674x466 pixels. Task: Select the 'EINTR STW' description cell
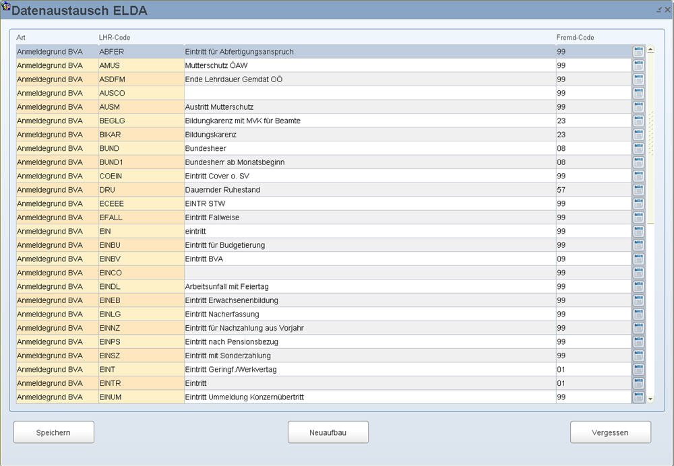point(369,203)
